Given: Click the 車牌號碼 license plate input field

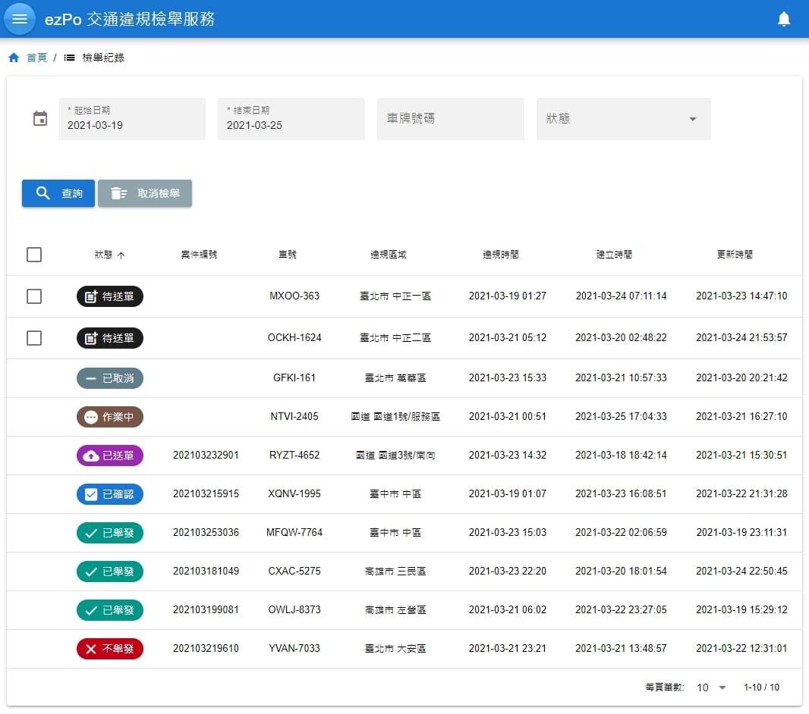Looking at the screenshot, I should 450,119.
